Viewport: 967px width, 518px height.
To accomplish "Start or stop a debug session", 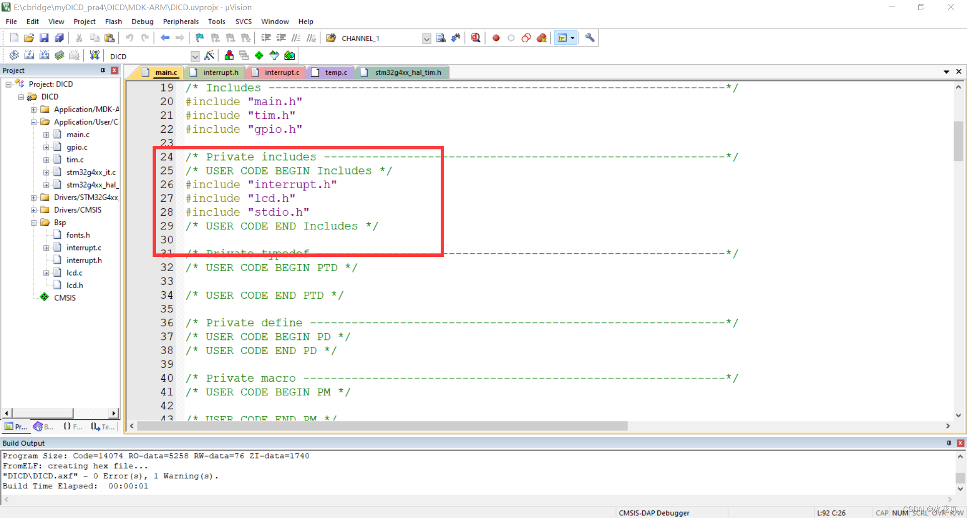I will pyautogui.click(x=475, y=38).
